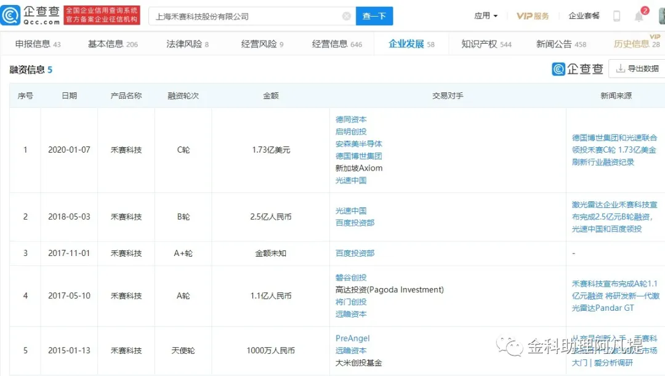Open investor link 德国博世集团
Viewport: 665px width, 376px height.
(x=359, y=156)
